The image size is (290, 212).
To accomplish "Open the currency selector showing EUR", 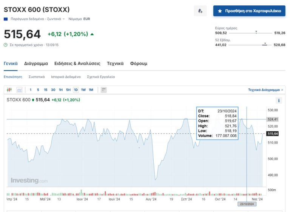I will 86,19.
